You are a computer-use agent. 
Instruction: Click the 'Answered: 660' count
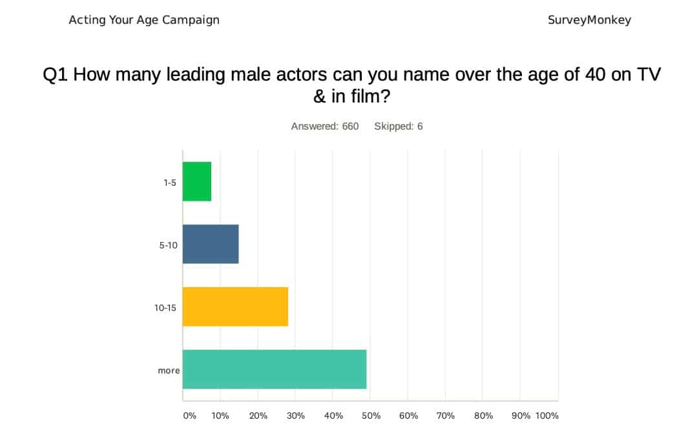(325, 126)
